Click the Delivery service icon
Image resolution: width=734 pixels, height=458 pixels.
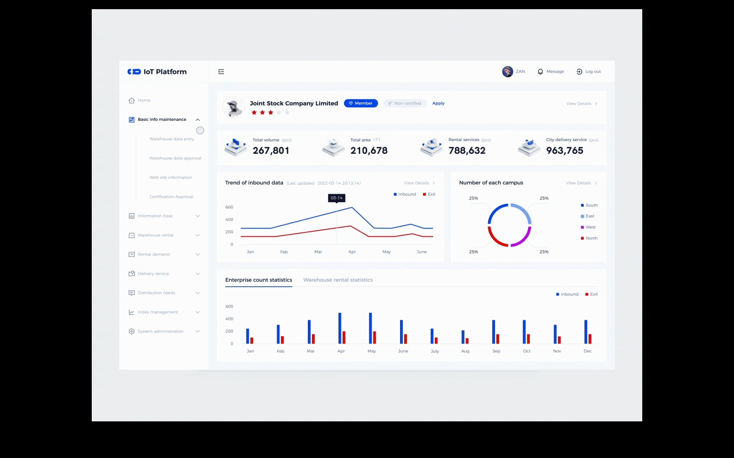coord(132,273)
